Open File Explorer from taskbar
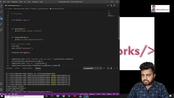This screenshot has height=98, width=174. pyautogui.click(x=58, y=96)
